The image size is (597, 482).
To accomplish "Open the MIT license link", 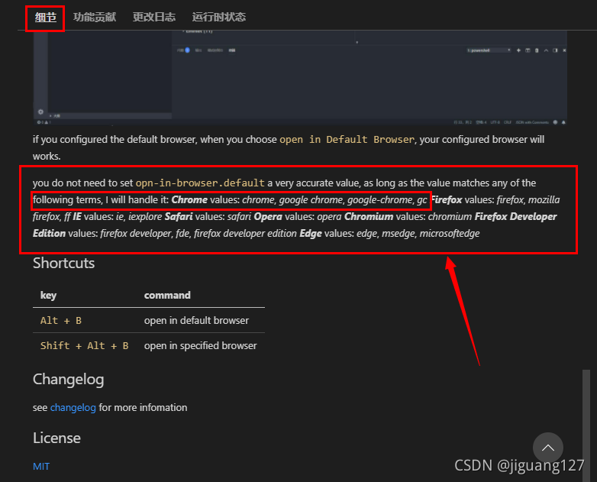I will pos(41,467).
